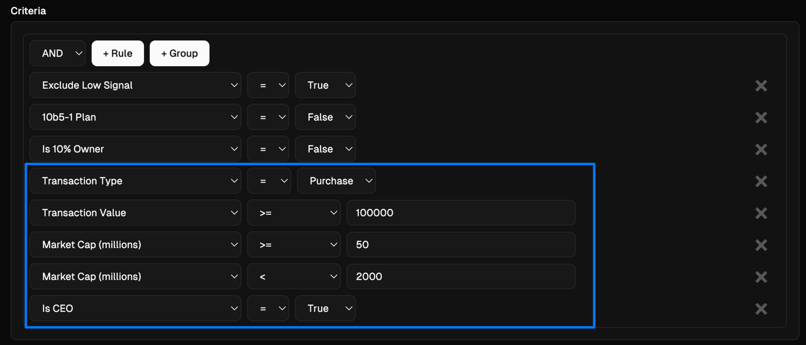Delete the 10b5-1 Plan rule
806x345 pixels.
point(761,117)
